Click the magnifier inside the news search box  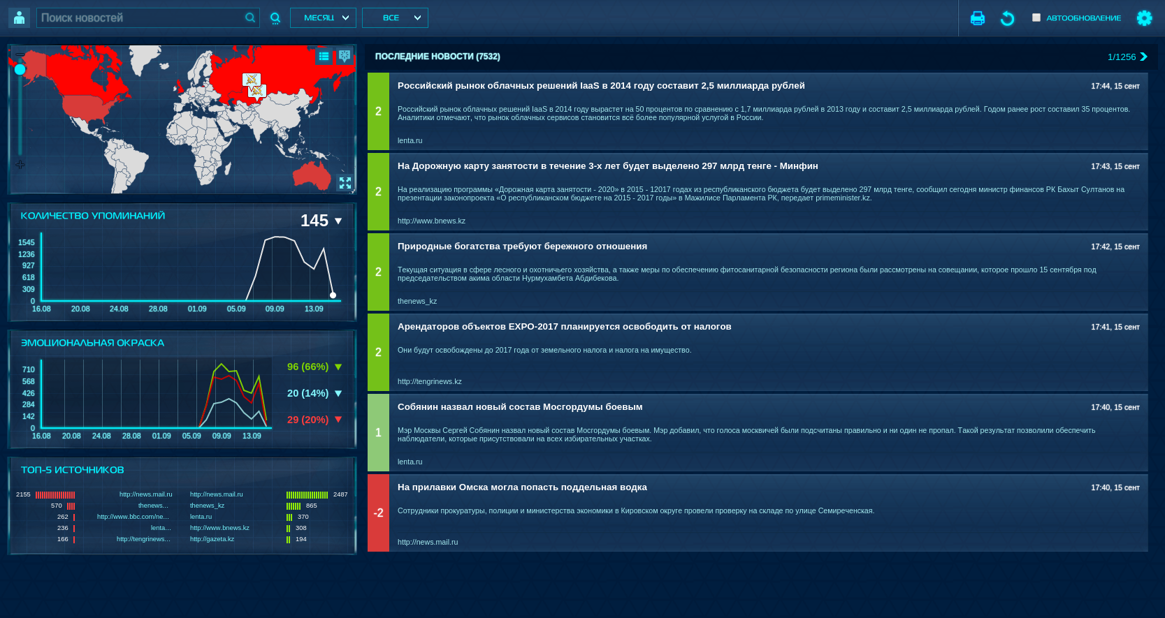[x=250, y=18]
